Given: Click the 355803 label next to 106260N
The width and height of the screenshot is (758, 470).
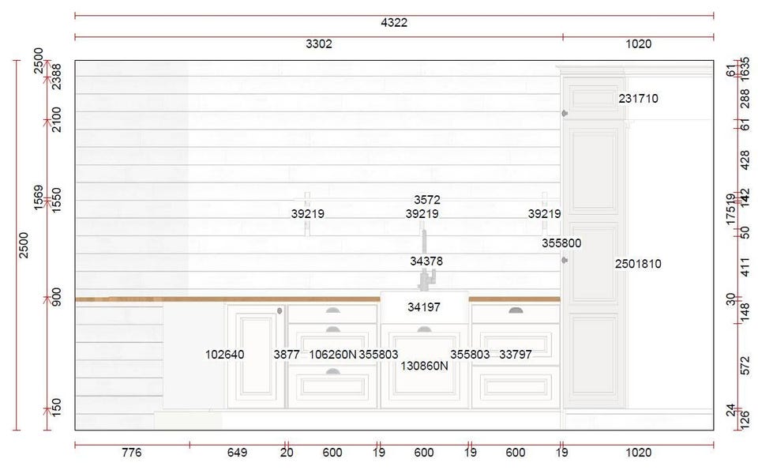Looking at the screenshot, I should (x=378, y=355).
